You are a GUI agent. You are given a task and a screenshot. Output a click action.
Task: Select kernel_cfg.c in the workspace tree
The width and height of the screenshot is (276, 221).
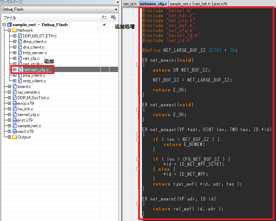(28, 115)
